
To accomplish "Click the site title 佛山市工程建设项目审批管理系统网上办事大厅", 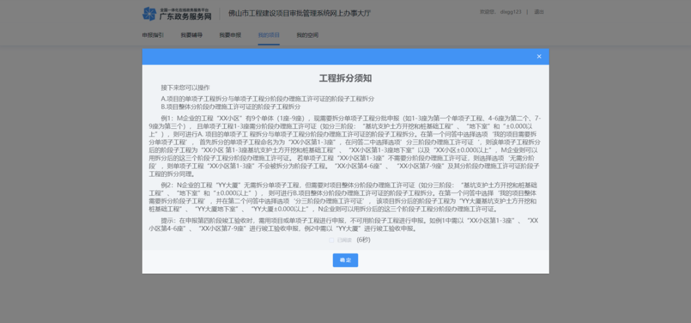I will click(x=299, y=13).
